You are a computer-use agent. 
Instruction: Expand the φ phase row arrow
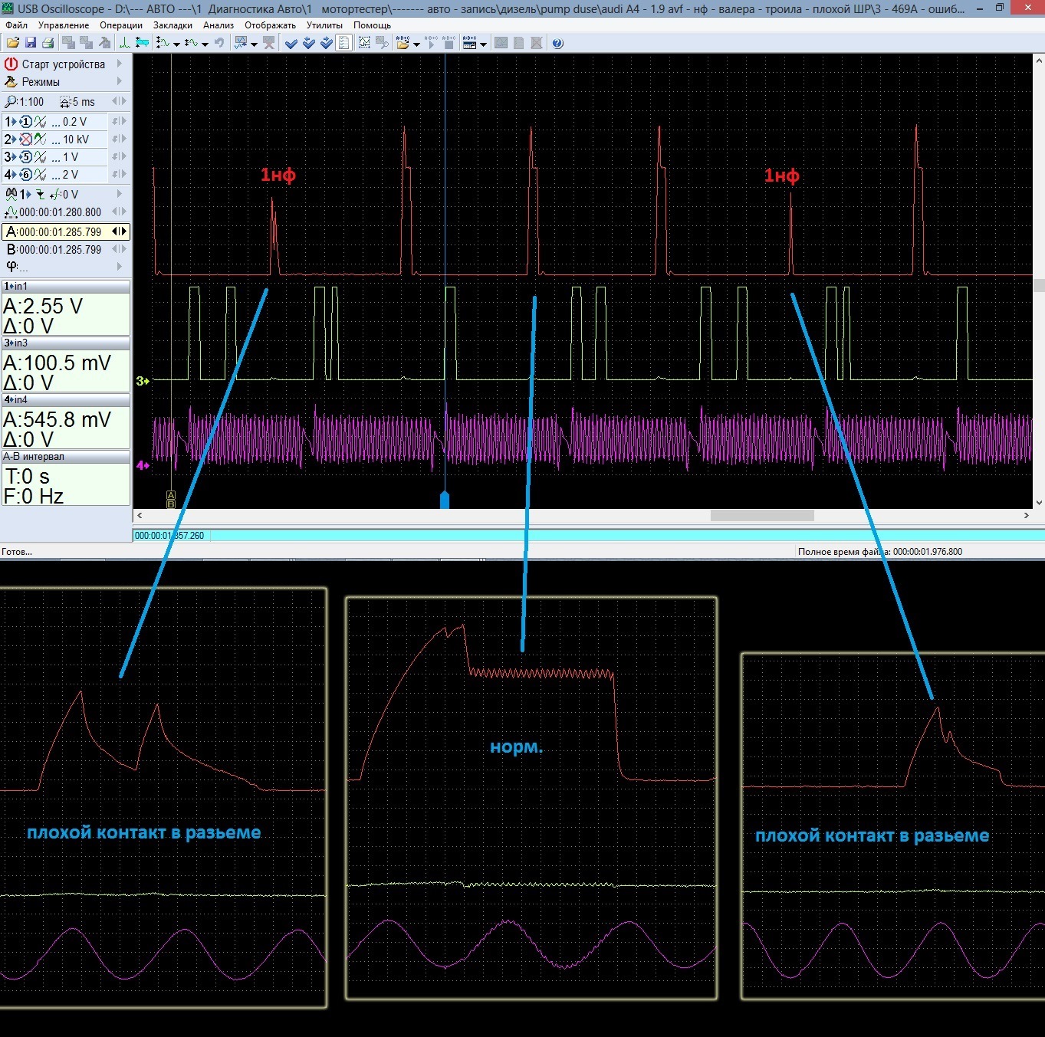click(x=120, y=267)
